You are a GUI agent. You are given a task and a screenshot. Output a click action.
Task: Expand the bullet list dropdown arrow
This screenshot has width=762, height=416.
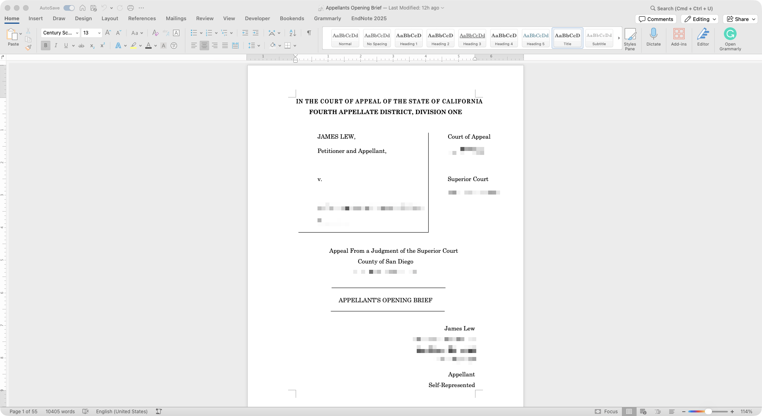201,33
